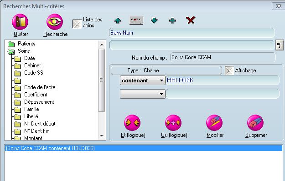This screenshot has height=181, width=285.
Task: Click the green down arrow icon
Action: pyautogui.click(x=154, y=20)
